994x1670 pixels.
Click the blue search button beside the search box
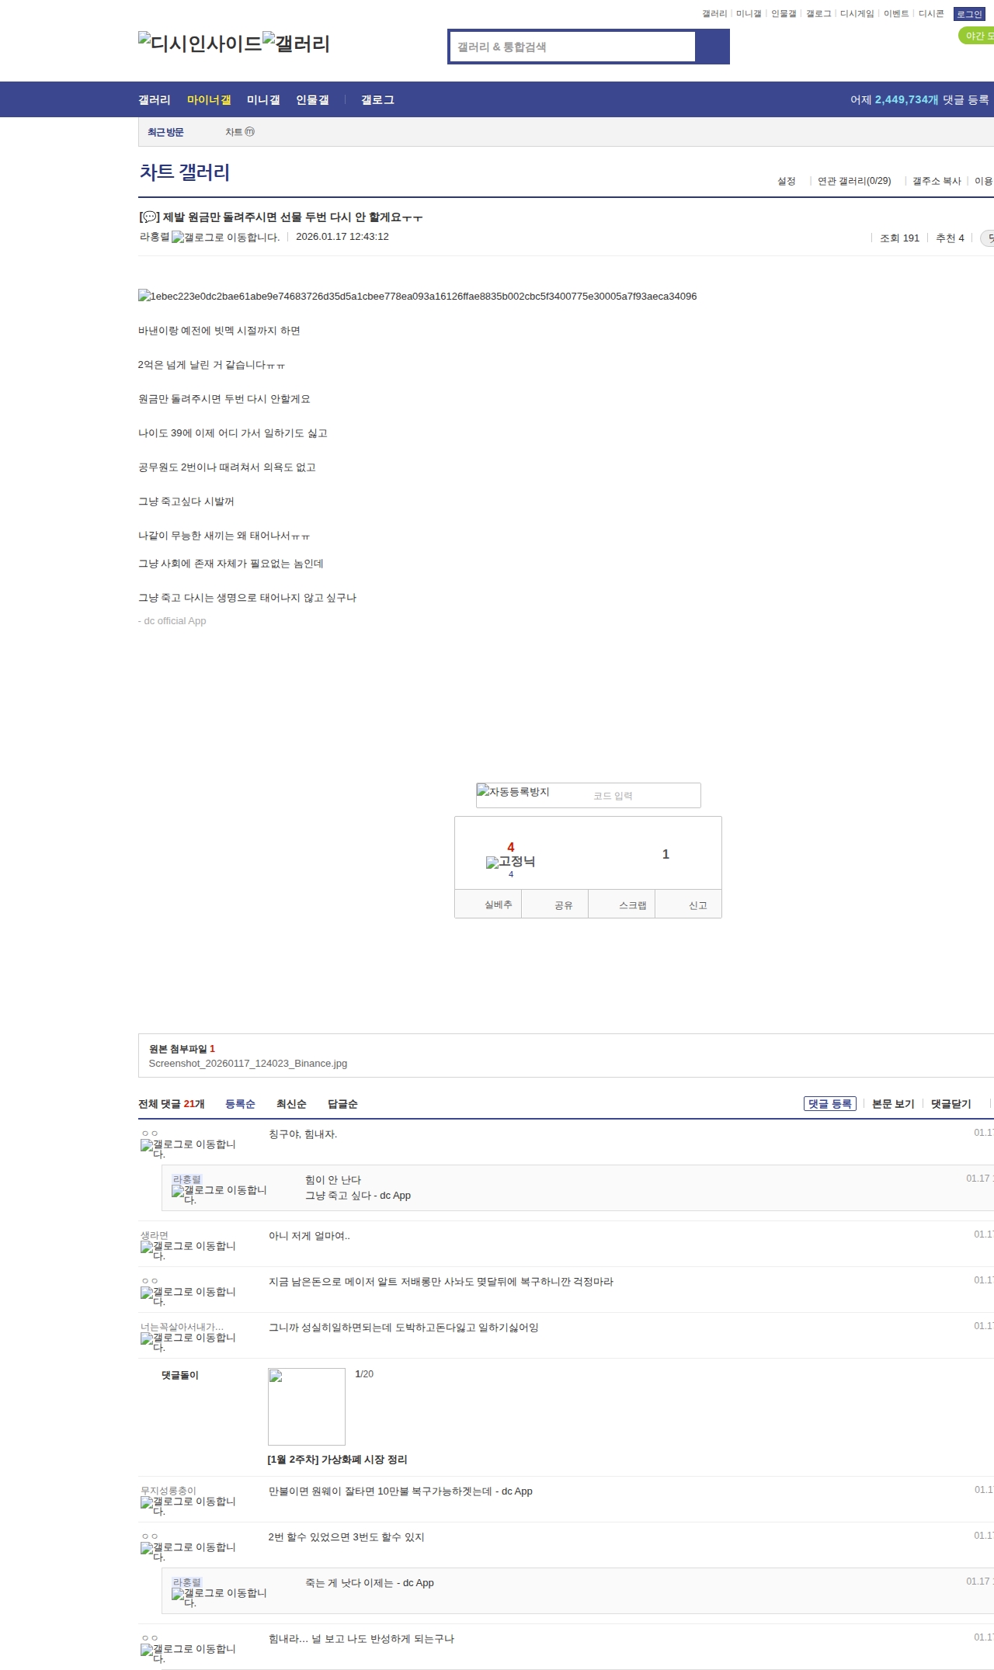coord(712,47)
